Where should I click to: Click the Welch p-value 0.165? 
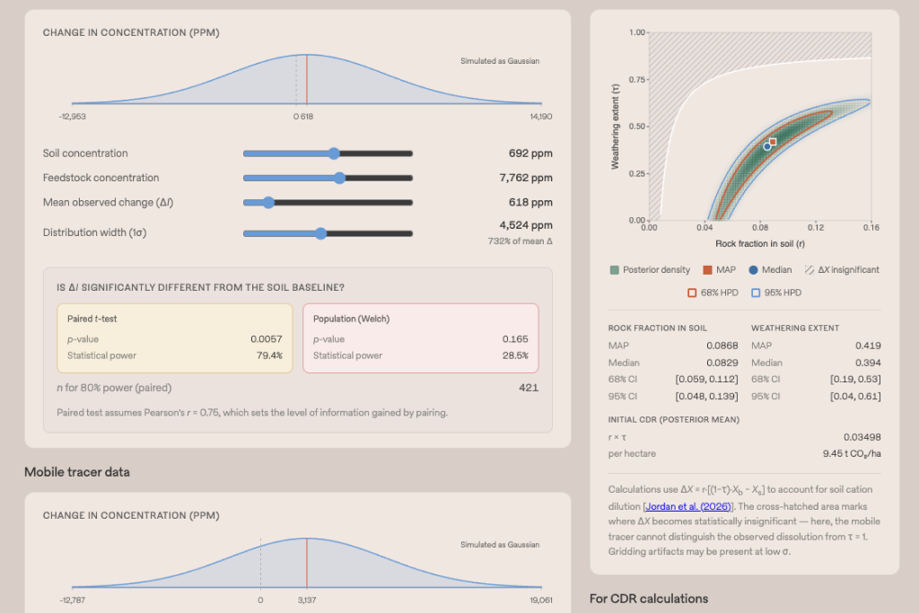pos(515,338)
